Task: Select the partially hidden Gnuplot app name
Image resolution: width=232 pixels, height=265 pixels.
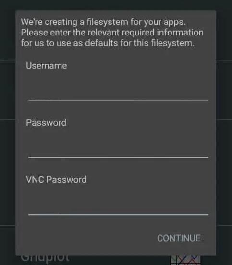Action: [45, 258]
